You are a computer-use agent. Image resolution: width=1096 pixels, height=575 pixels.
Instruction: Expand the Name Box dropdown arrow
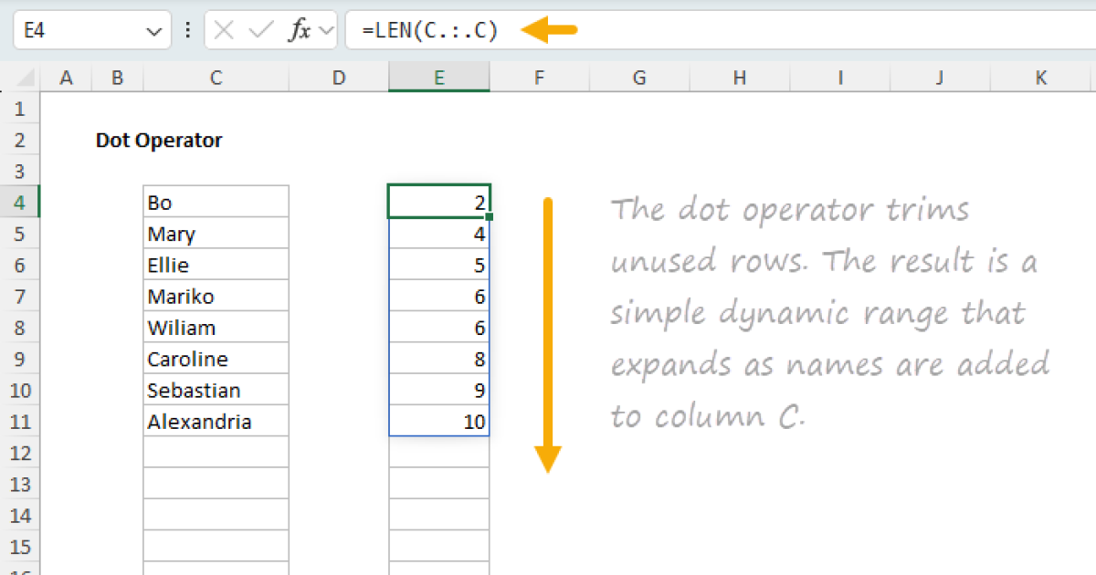(153, 31)
